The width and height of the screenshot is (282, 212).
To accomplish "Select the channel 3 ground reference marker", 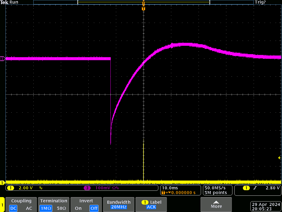I will pos(2,59).
